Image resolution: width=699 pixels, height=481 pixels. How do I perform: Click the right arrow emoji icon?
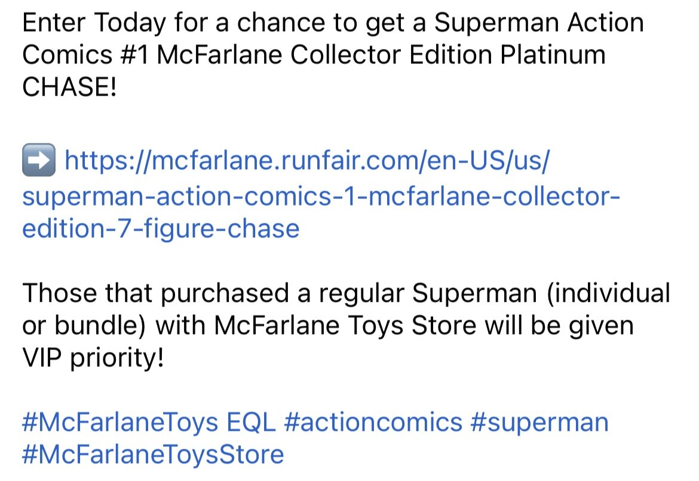click(x=39, y=160)
